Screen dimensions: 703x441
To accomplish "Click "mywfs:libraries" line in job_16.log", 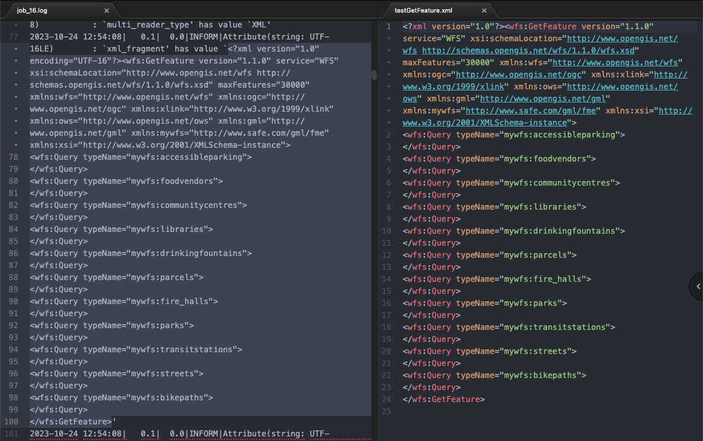I will click(121, 229).
